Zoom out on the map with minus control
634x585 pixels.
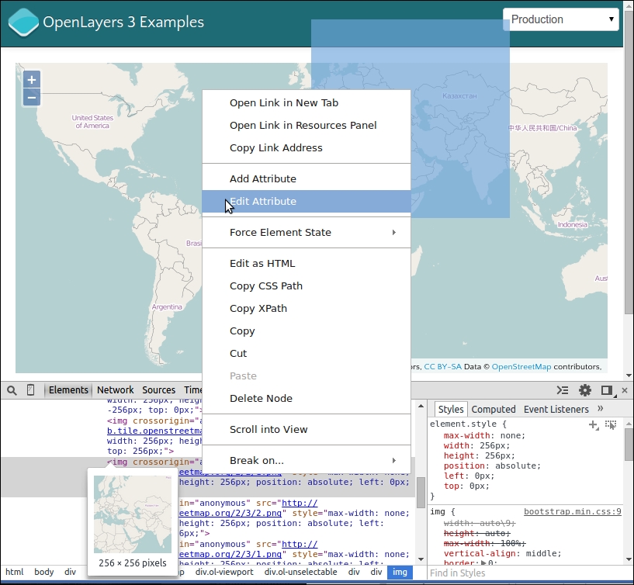(31, 96)
